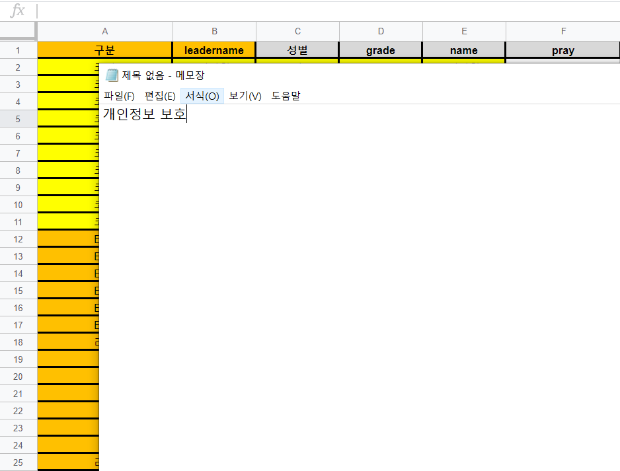Click the '구분' header cell

[x=105, y=50]
